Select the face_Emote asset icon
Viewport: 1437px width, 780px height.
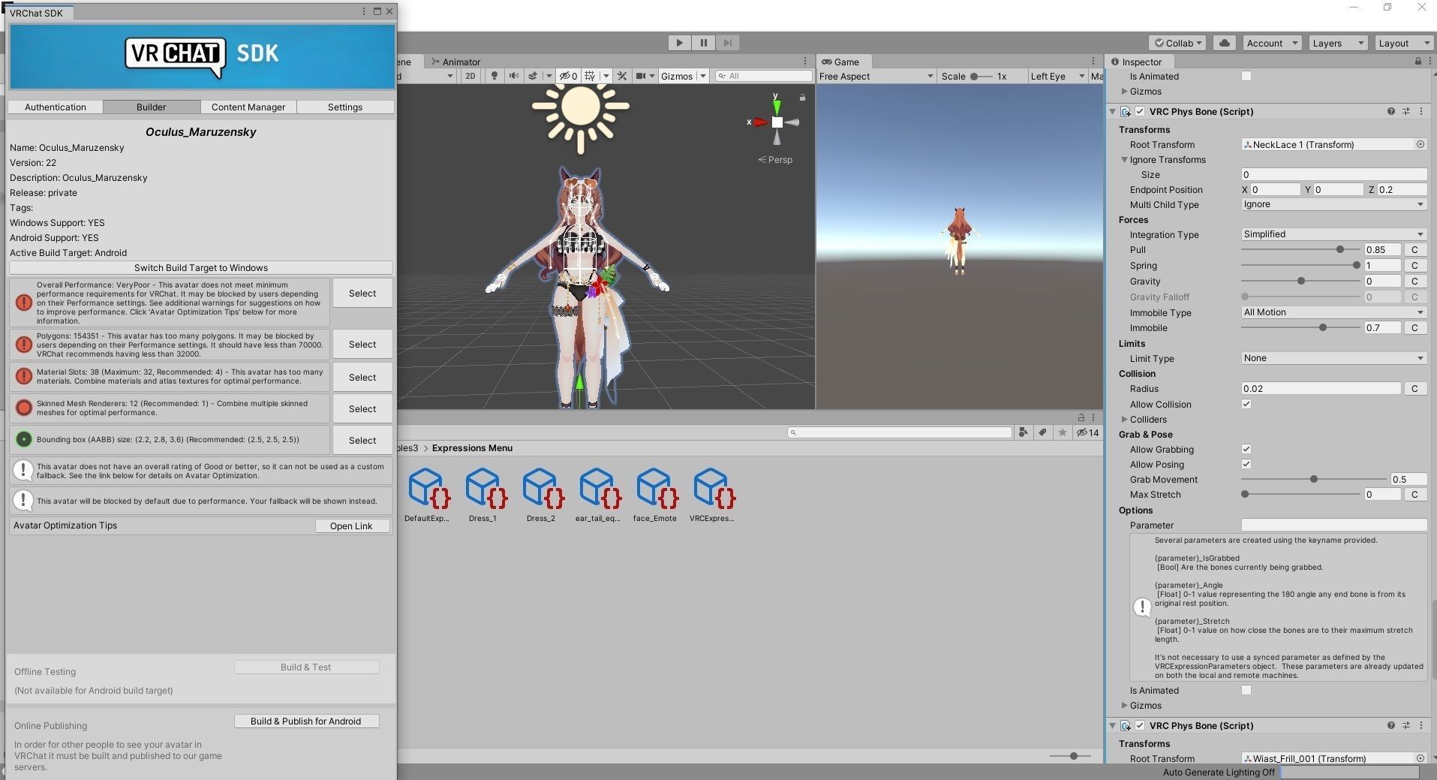pyautogui.click(x=654, y=489)
